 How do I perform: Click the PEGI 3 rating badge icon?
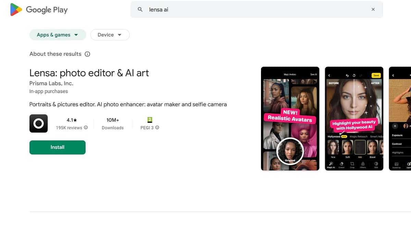(150, 120)
